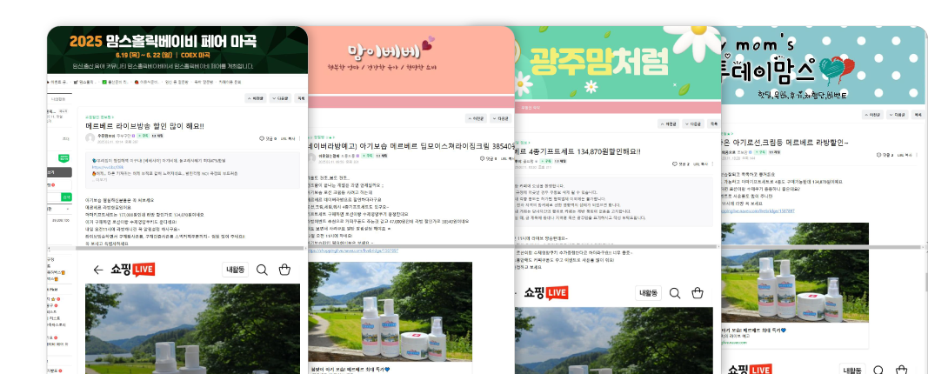Click post title 메르베르 라이브방송 할인 많이 해요!!
This screenshot has width=928, height=374.
[x=145, y=126]
